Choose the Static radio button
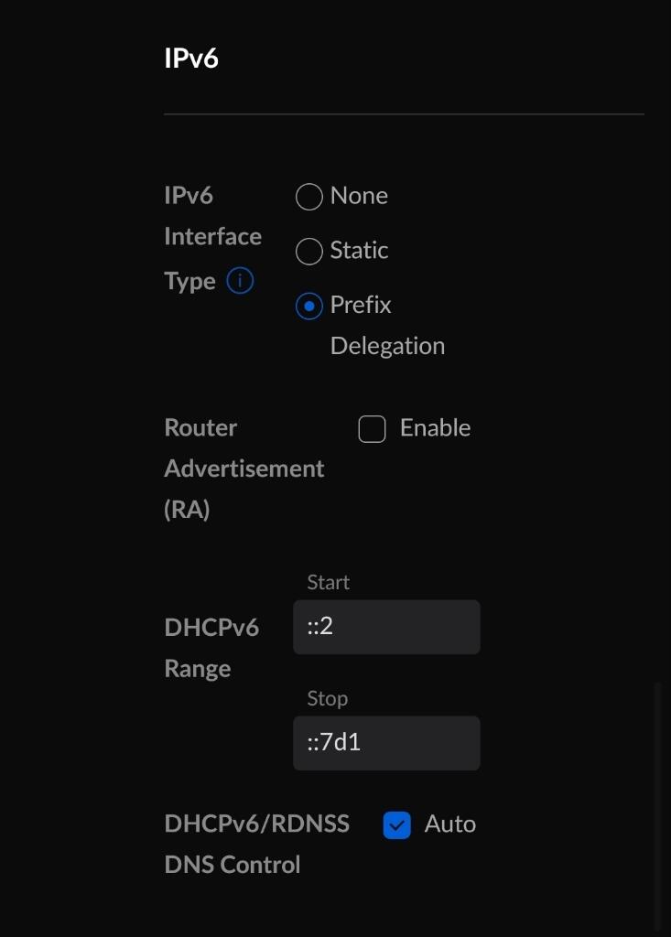This screenshot has width=671, height=937. tap(309, 252)
